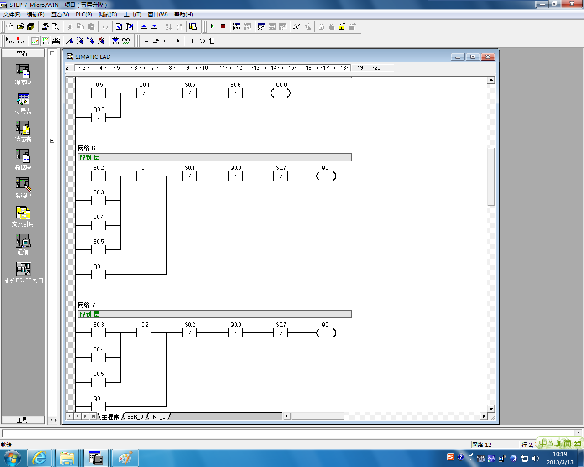Toggle the sym symbolic addressing button
584x467 pixels.
tap(126, 41)
